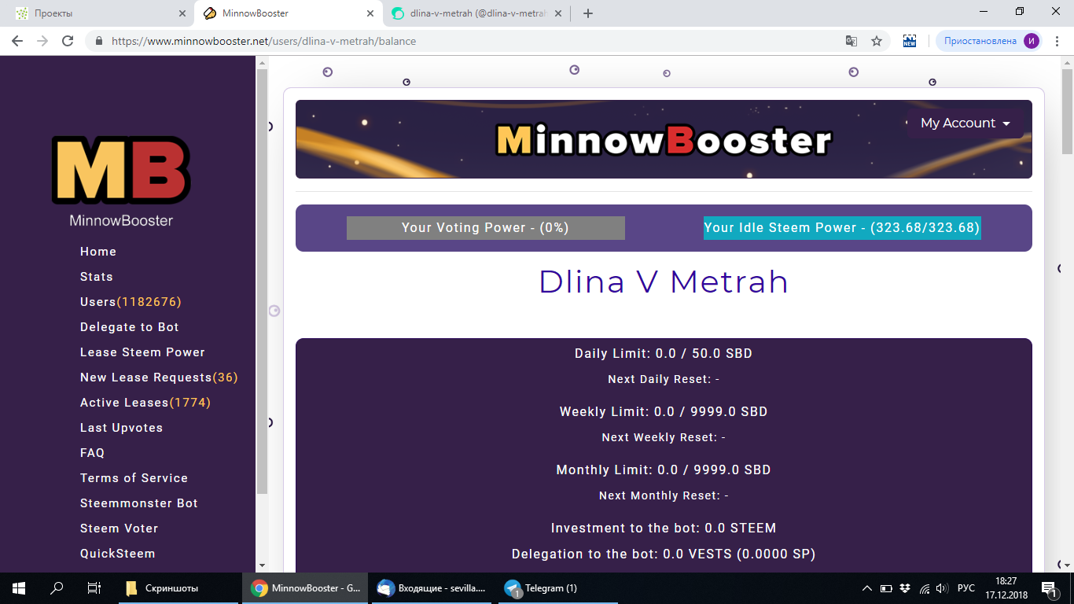Image resolution: width=1074 pixels, height=604 pixels.
Task: Open Steemmonster Bot page
Action: (139, 503)
